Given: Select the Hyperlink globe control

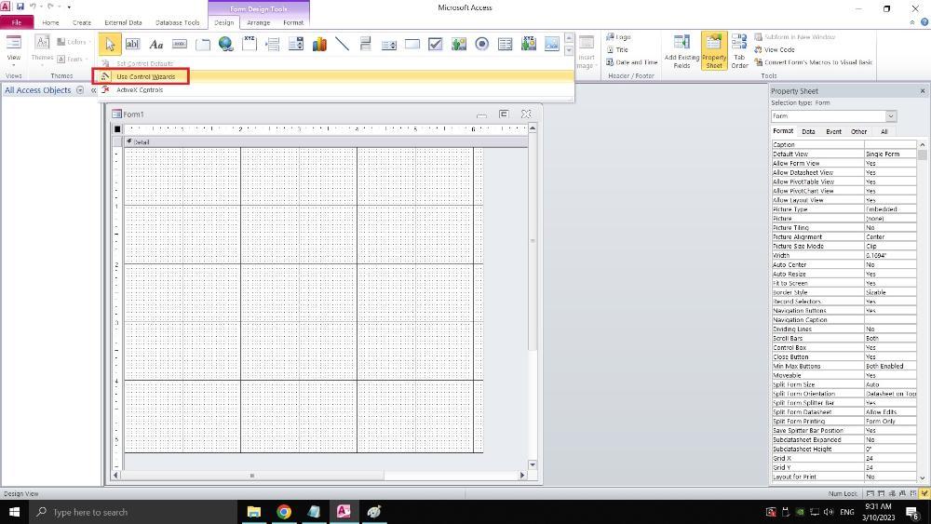Looking at the screenshot, I should click(x=226, y=44).
